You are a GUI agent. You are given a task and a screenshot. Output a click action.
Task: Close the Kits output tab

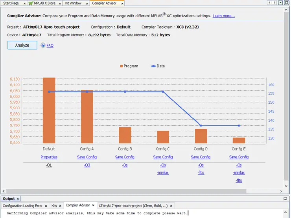coord(60,206)
